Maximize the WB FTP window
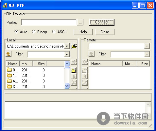 point(143,5)
